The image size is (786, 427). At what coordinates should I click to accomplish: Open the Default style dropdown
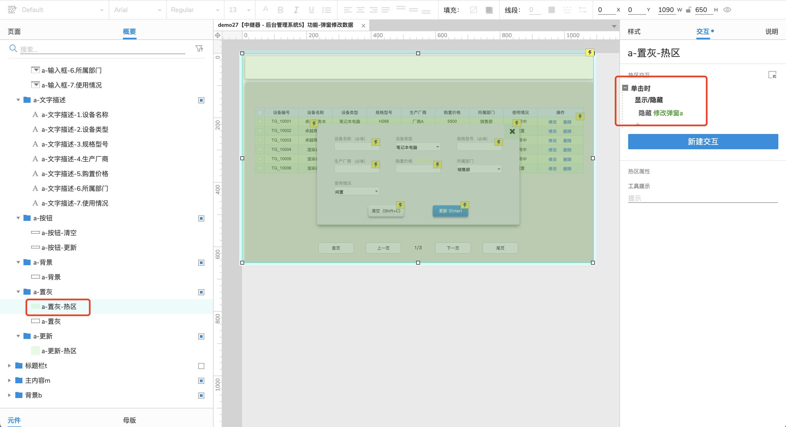pyautogui.click(x=63, y=10)
